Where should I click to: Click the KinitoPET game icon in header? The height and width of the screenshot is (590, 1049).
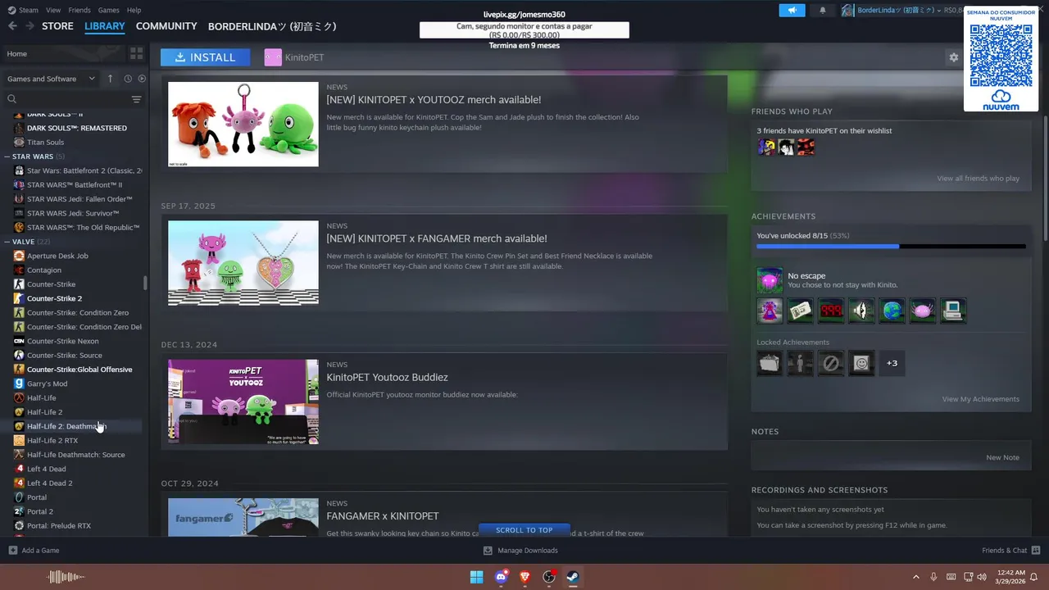pos(273,57)
